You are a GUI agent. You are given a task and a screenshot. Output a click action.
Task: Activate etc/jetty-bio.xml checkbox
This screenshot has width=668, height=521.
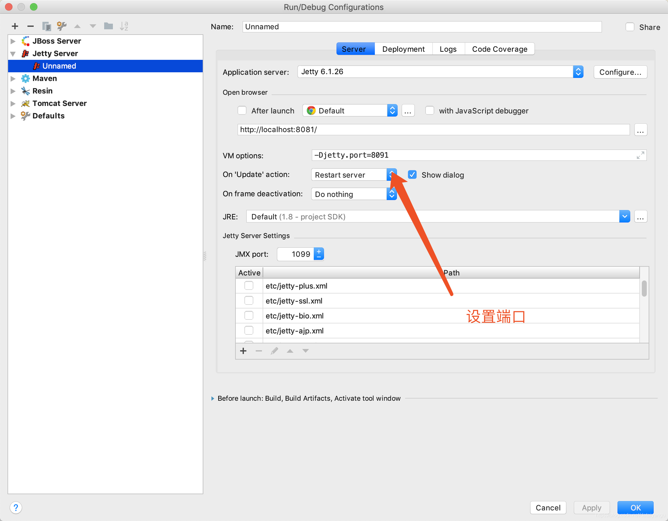tap(249, 316)
